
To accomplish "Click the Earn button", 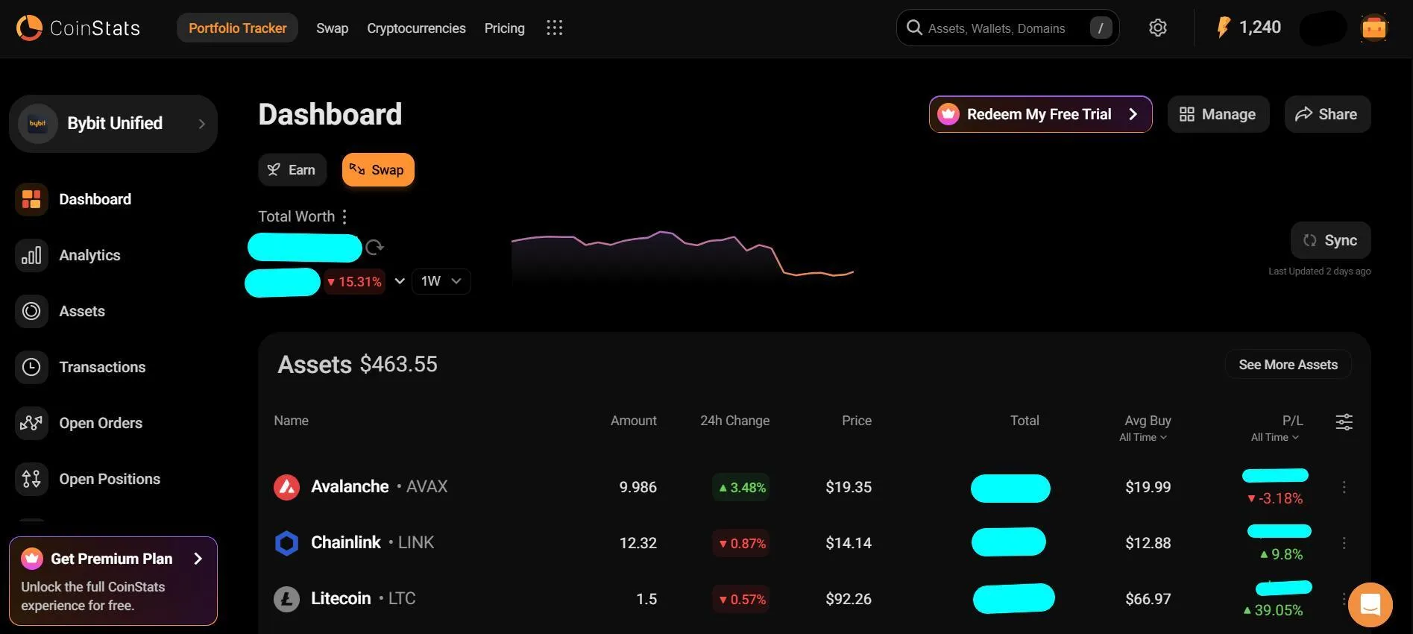I will point(292,170).
